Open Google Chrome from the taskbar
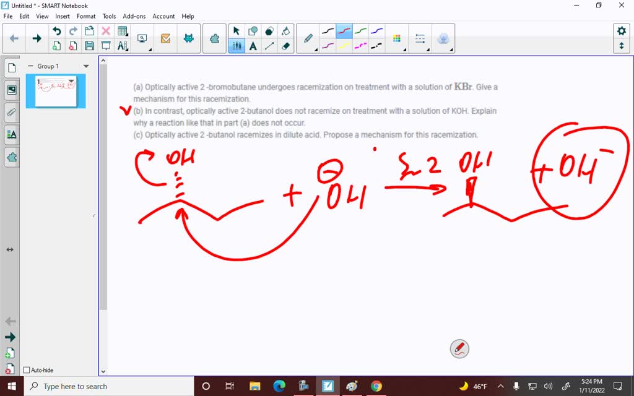The width and height of the screenshot is (634, 396). 377,386
